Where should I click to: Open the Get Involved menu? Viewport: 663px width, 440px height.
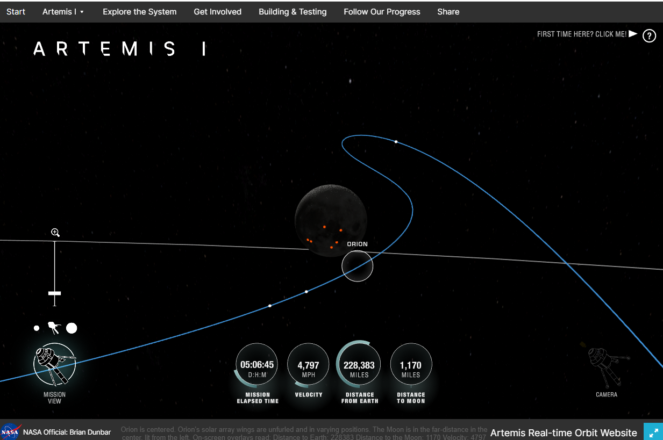coord(218,12)
